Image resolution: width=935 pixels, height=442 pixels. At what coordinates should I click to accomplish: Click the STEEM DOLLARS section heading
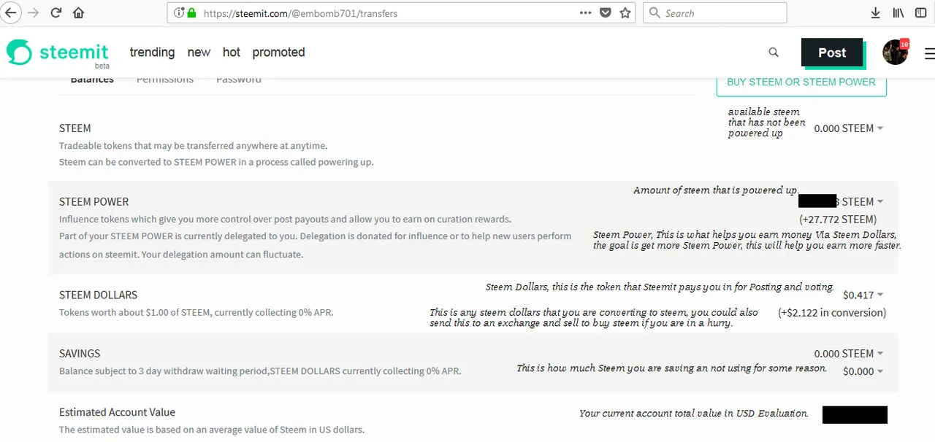(x=98, y=295)
